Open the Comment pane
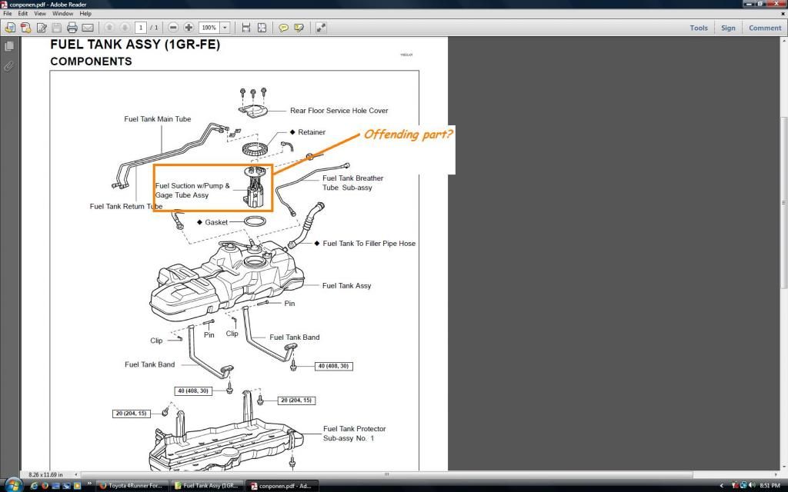788x492 pixels. (765, 27)
